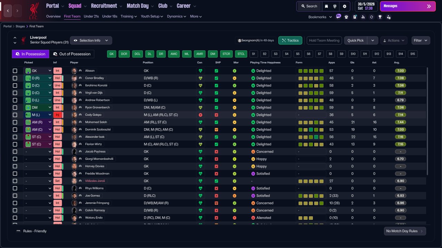The height and width of the screenshot is (248, 442).
Task: Click the Int status badge for Alisson
Action: 58,71
